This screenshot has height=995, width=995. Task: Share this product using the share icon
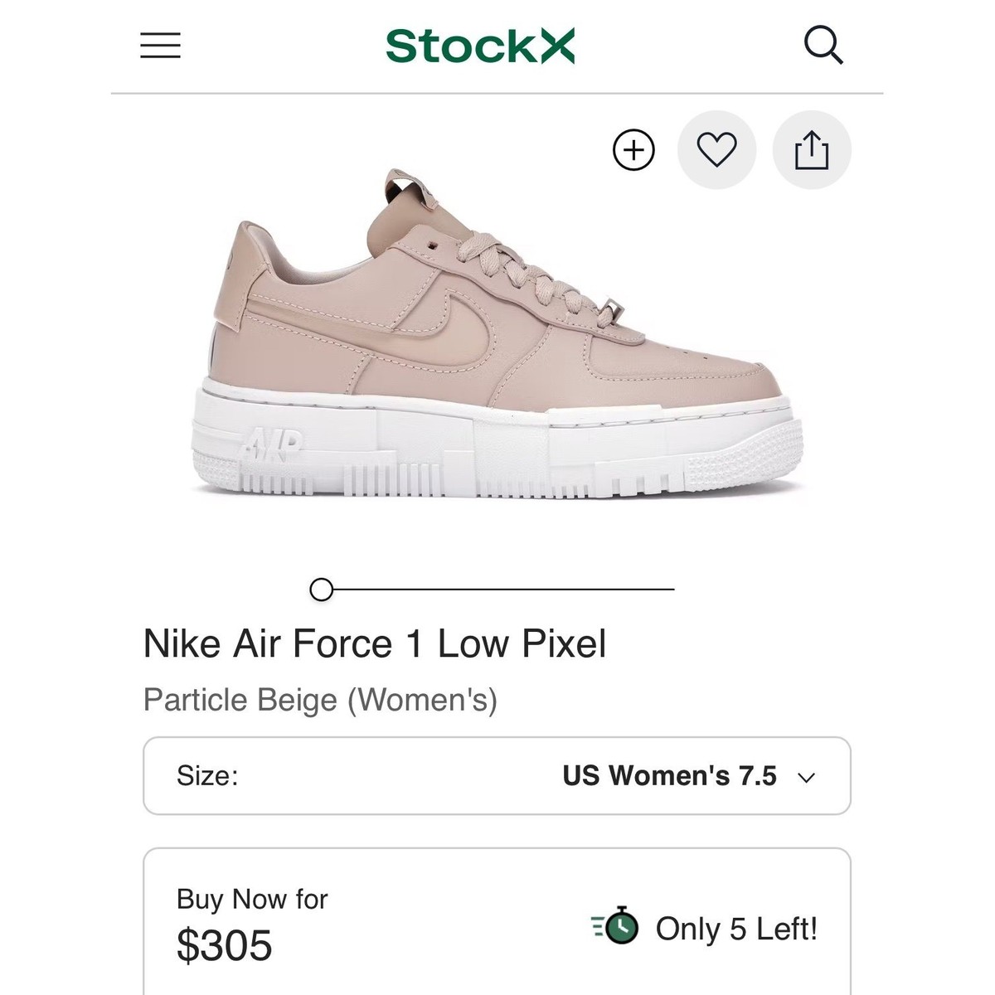pyautogui.click(x=812, y=150)
